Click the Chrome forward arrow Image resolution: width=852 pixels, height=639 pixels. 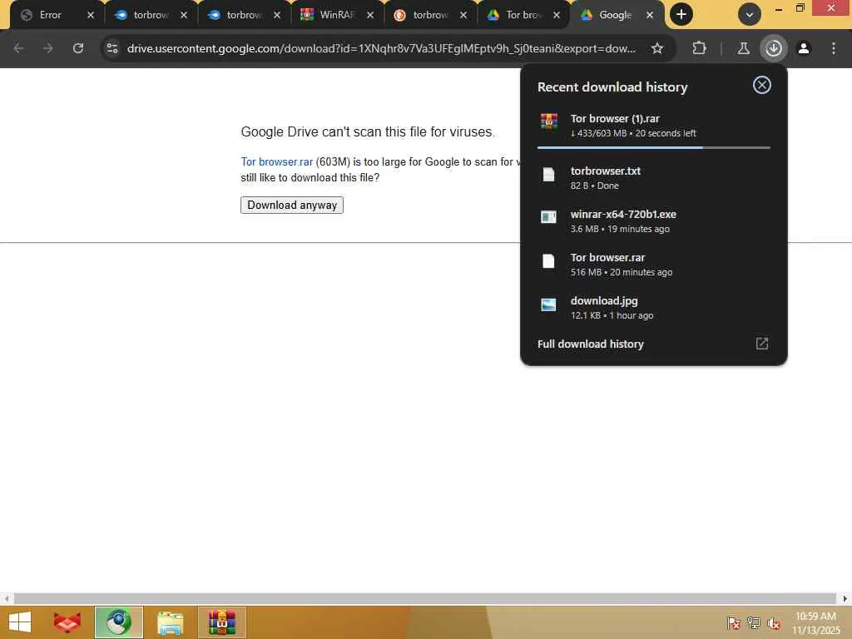47,48
